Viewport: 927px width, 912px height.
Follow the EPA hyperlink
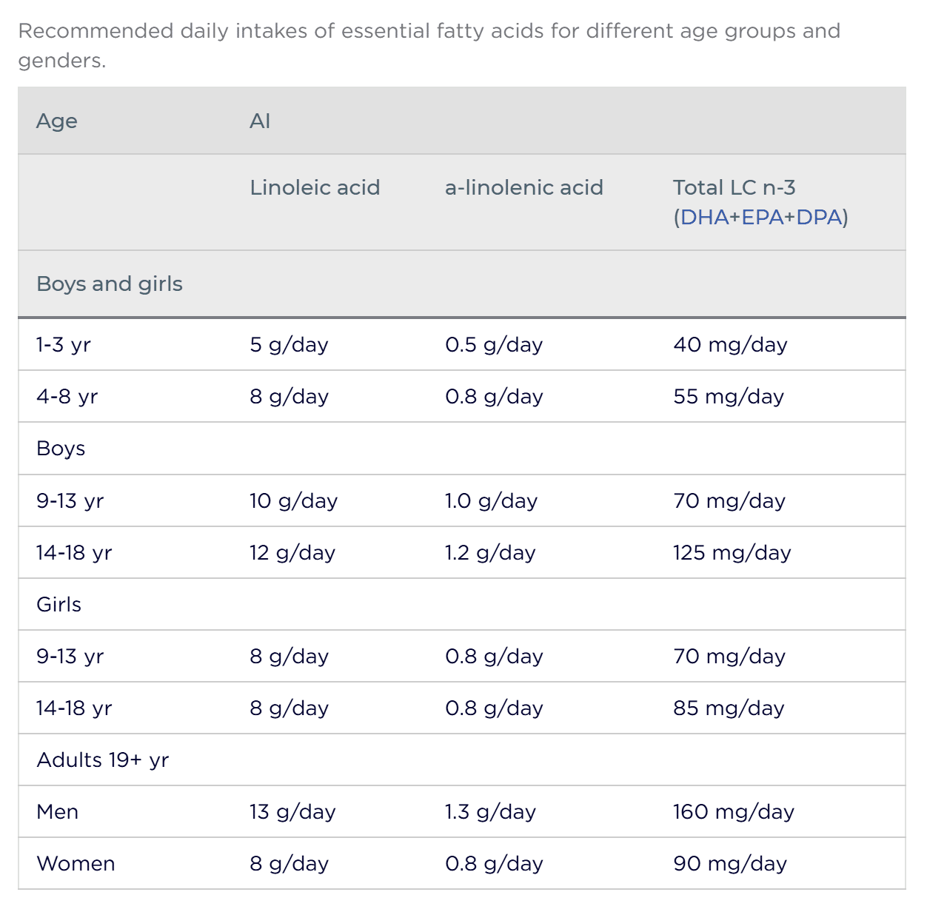(763, 218)
